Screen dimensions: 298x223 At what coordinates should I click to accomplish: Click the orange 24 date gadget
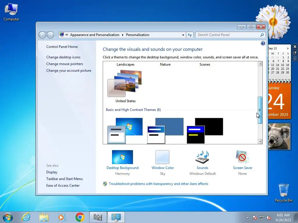coord(279,100)
